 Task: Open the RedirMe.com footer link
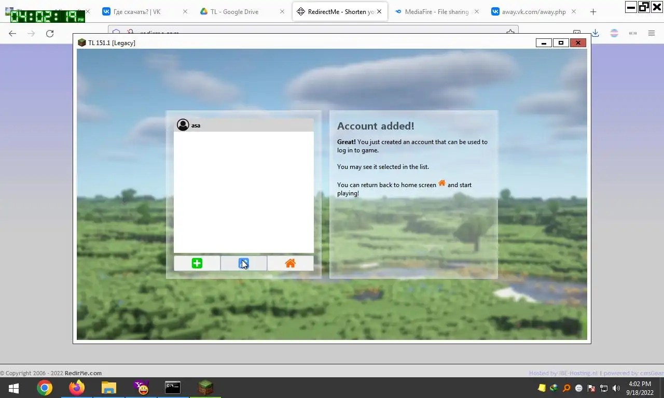coord(83,373)
